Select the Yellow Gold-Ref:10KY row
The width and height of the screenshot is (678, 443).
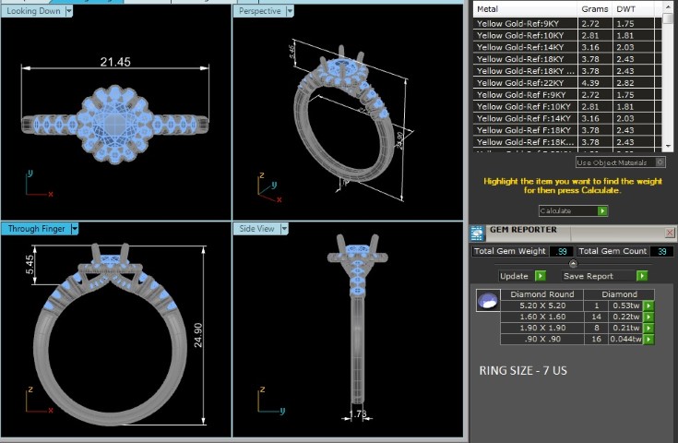point(567,35)
